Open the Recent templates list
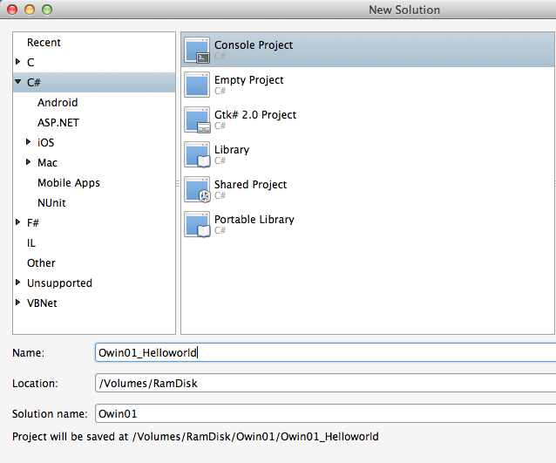 44,43
